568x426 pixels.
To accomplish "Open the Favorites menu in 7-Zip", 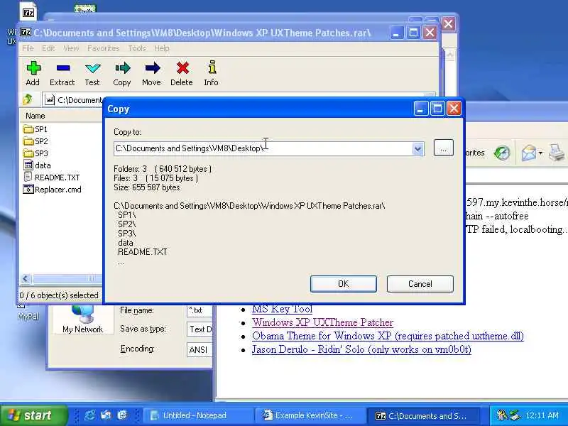I will click(x=103, y=48).
